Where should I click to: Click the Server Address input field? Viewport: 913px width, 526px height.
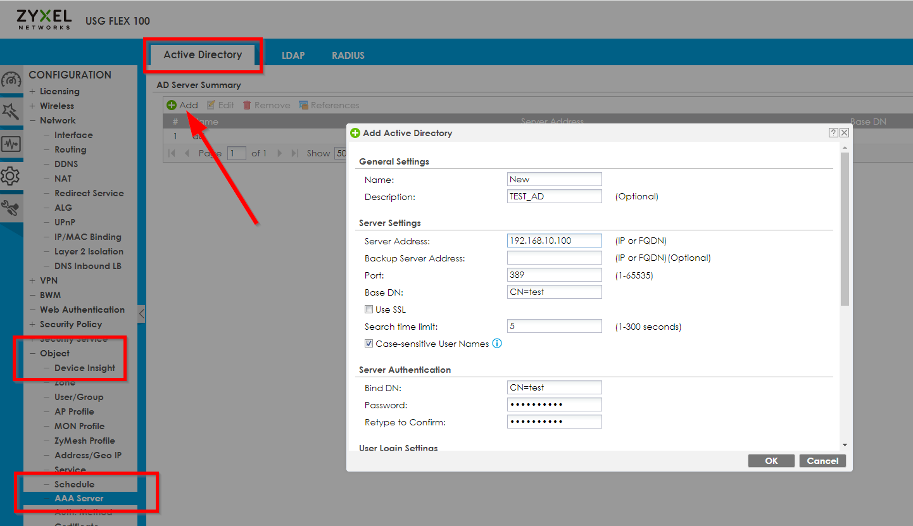(554, 241)
